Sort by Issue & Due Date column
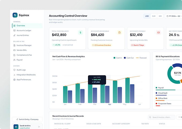The image size is (182, 129). (x=94, y=124)
